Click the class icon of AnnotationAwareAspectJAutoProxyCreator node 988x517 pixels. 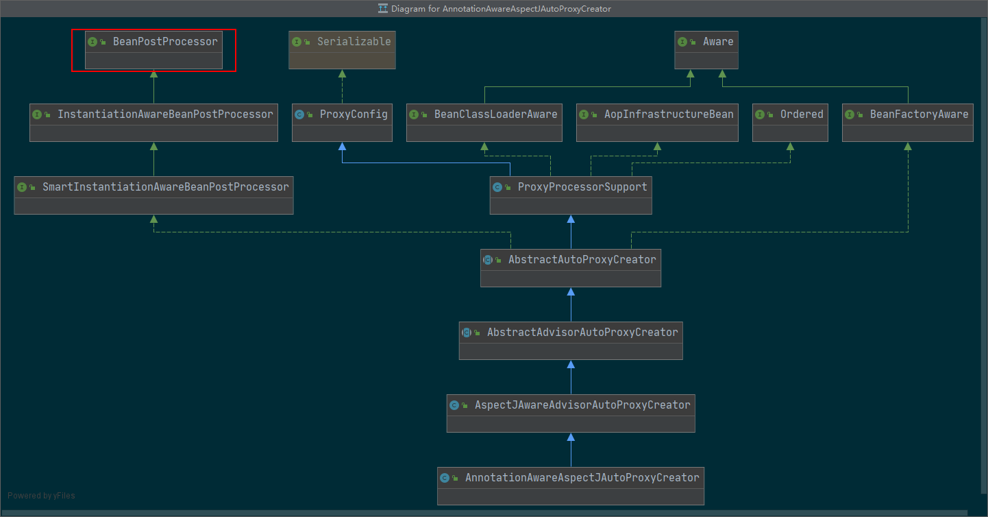(x=445, y=478)
